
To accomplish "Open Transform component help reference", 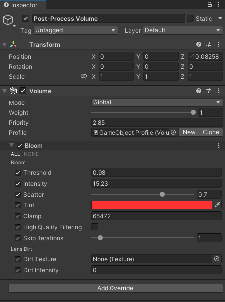I will tap(199, 44).
